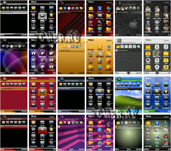Tap clock shortcut on the green glow home screen
Viewport: 171px width, 151px height.
click(126, 123)
